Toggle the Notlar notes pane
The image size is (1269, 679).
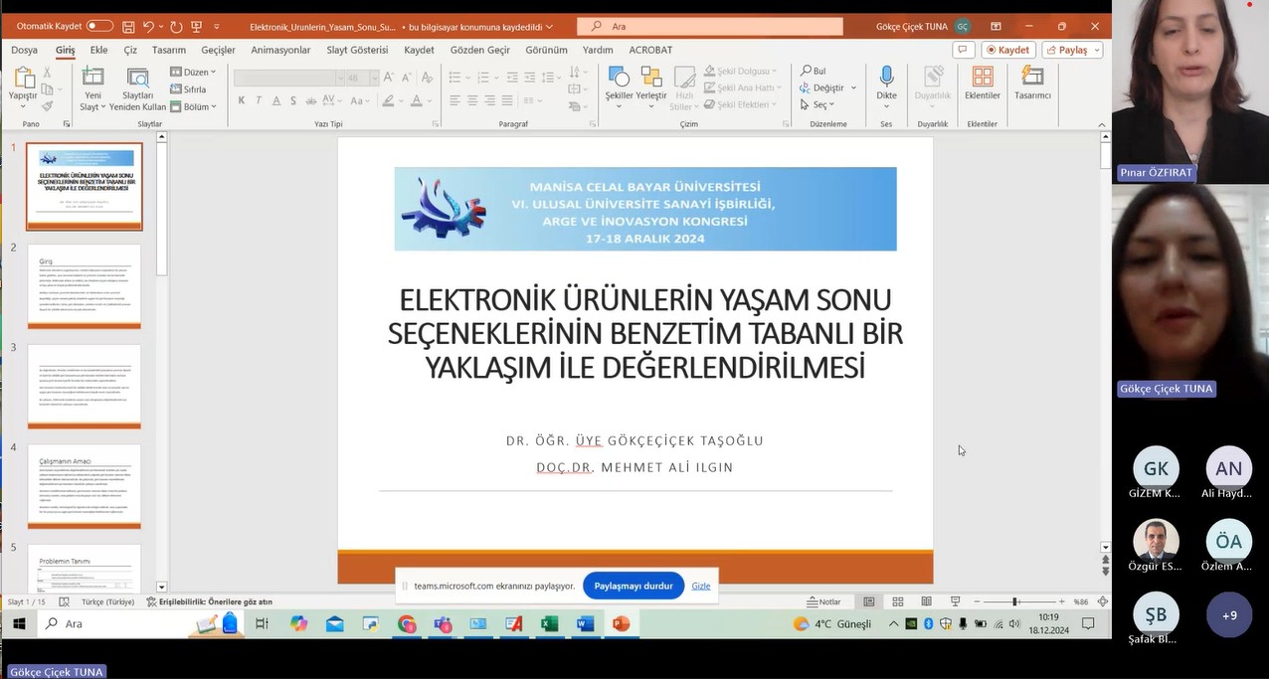[823, 601]
